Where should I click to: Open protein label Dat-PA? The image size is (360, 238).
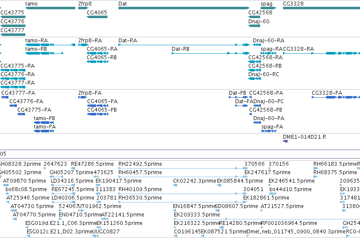(x=244, y=101)
